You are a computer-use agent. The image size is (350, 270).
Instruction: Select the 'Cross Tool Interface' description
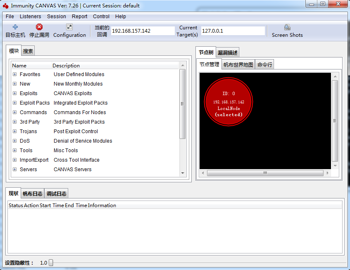pos(76,160)
